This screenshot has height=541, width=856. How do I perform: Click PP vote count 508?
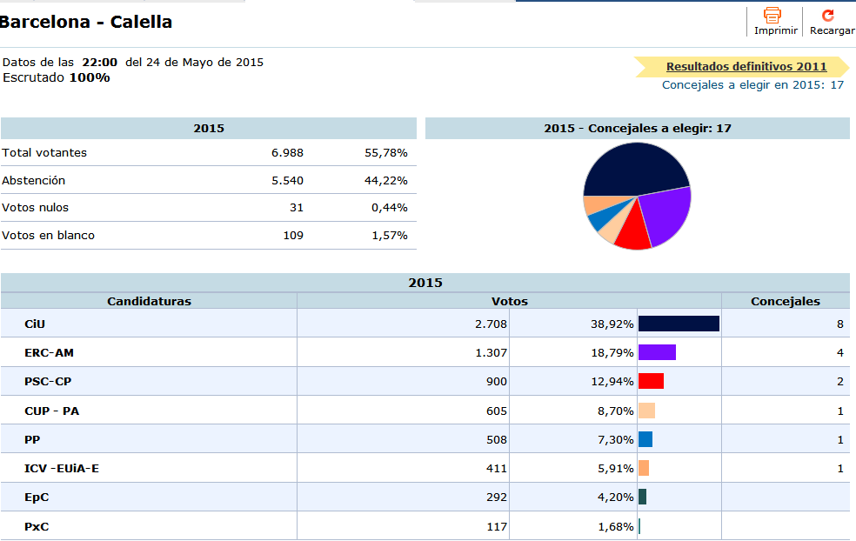(497, 440)
